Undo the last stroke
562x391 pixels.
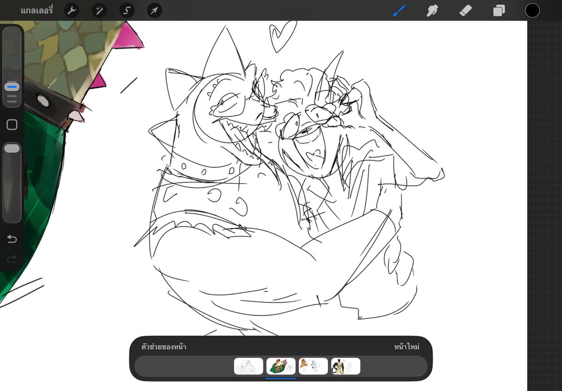coord(12,239)
